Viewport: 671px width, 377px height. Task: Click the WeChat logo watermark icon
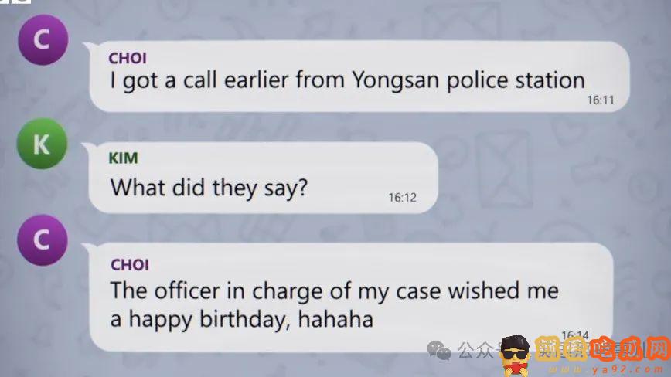point(439,351)
